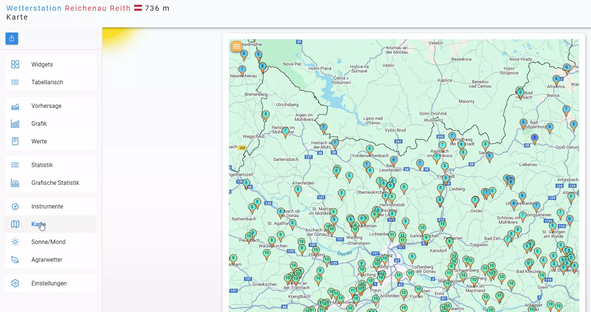Click the marker at Bad Leonfelden

[394, 161]
